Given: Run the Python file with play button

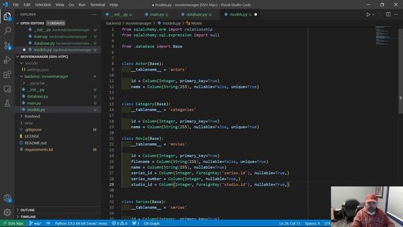Looking at the screenshot, I should pyautogui.click(x=368, y=15).
